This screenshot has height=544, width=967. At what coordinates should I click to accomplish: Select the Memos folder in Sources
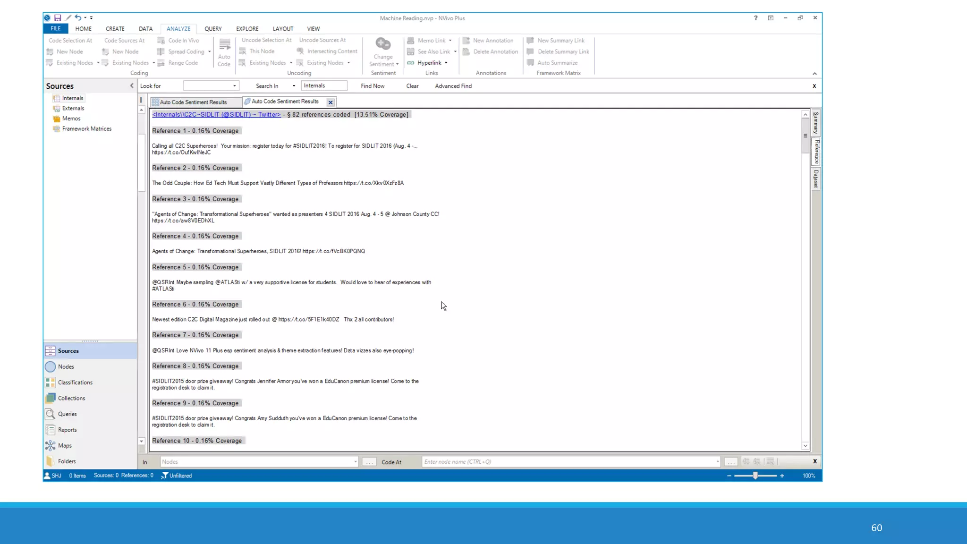click(71, 119)
